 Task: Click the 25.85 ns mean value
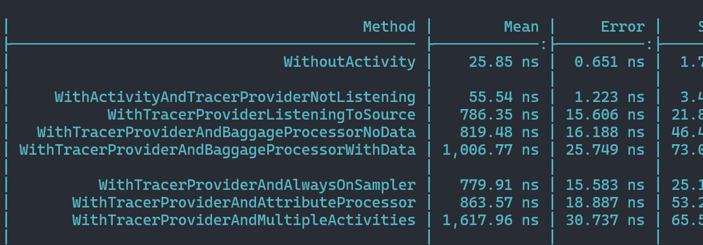coord(503,62)
